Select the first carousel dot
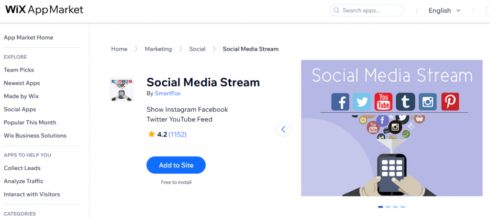490x218 pixels. coord(380,207)
